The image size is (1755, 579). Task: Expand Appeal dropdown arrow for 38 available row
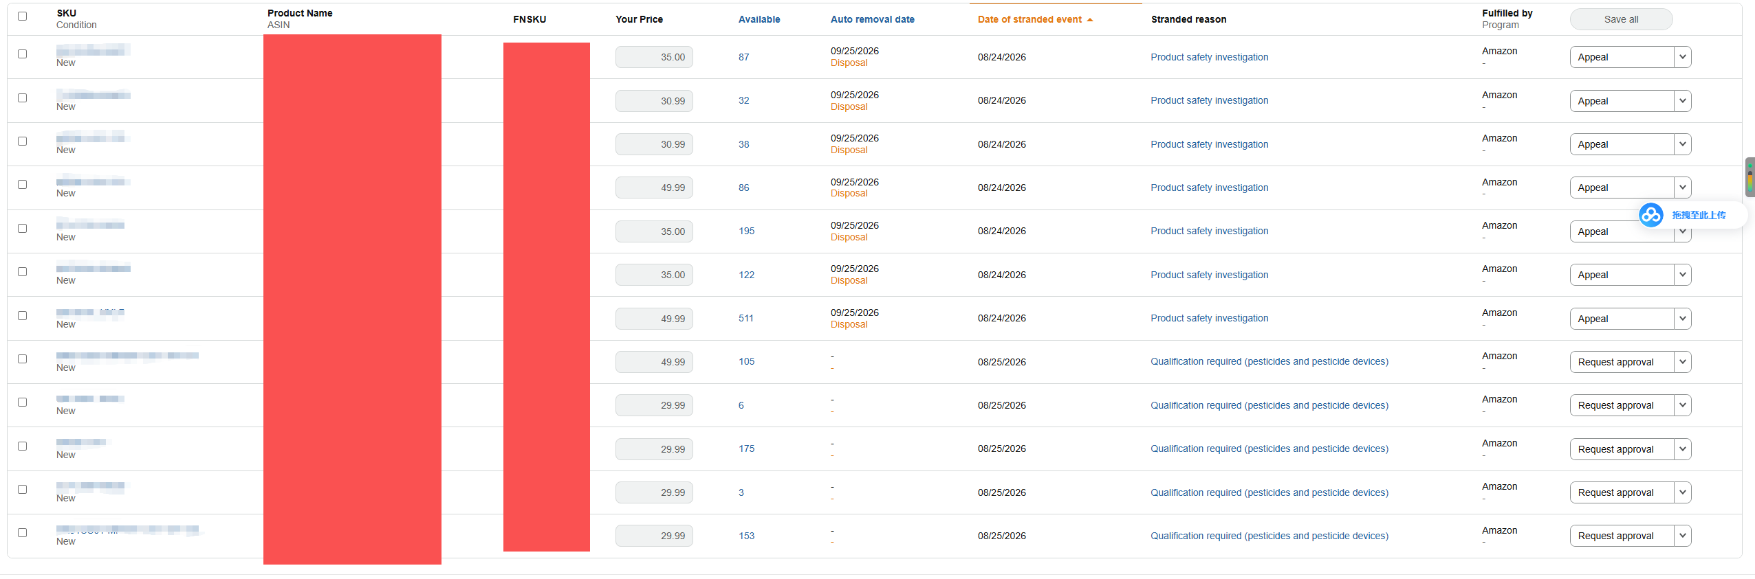coord(1682,144)
